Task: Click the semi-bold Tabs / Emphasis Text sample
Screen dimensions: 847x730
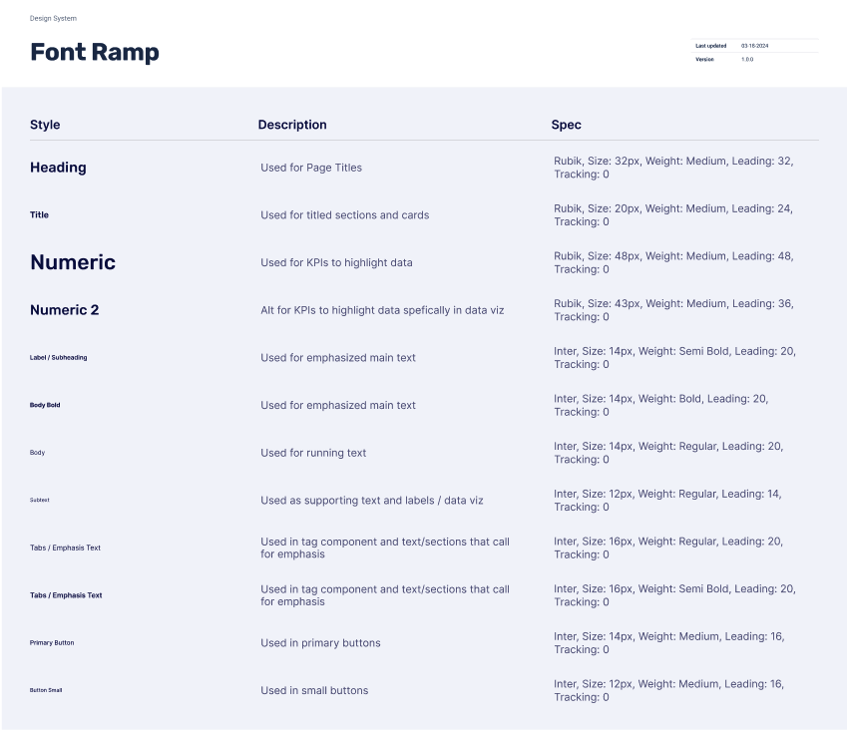Action: click(66, 595)
